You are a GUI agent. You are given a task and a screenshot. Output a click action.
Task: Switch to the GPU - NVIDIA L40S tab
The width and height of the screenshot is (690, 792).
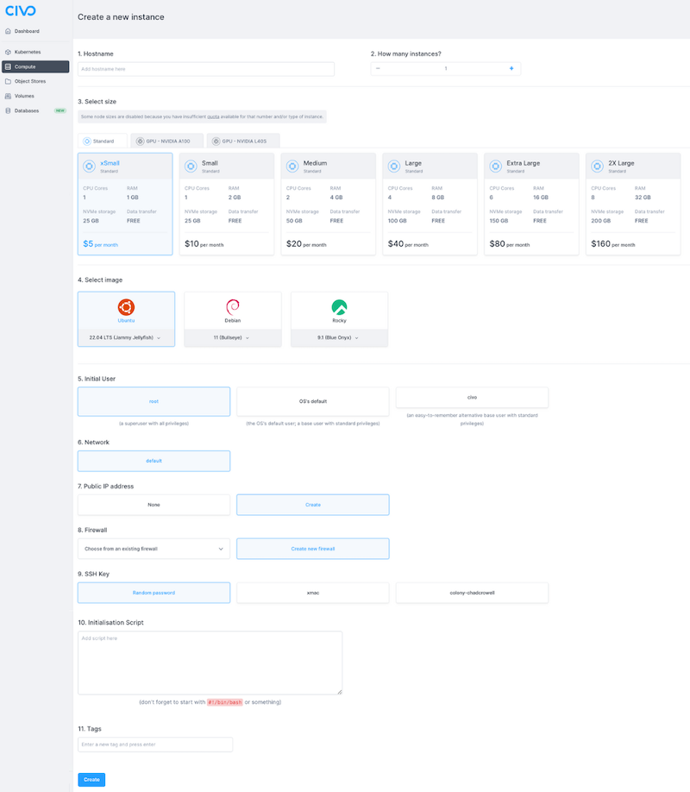pos(243,141)
